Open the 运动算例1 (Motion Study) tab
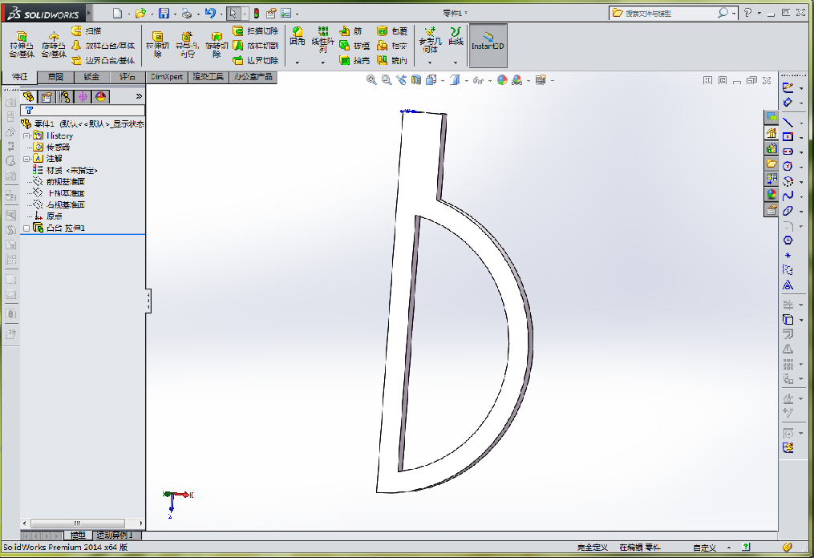Image resolution: width=814 pixels, height=558 pixels. pyautogui.click(x=115, y=536)
